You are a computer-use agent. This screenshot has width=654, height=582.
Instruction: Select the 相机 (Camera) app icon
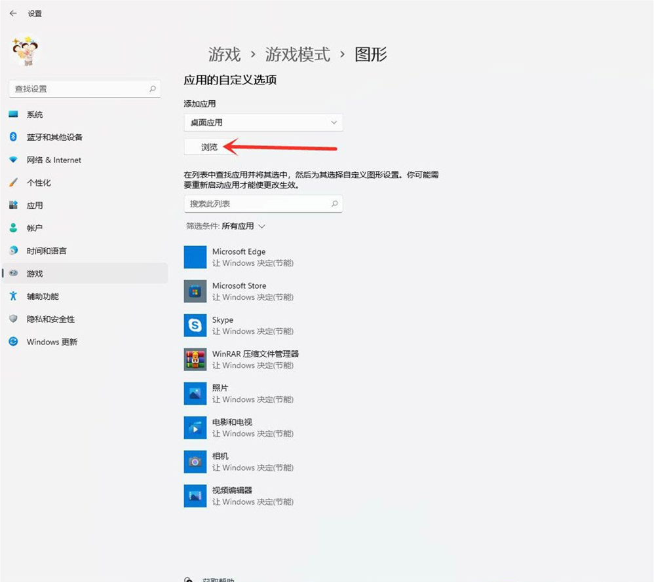[x=195, y=462]
